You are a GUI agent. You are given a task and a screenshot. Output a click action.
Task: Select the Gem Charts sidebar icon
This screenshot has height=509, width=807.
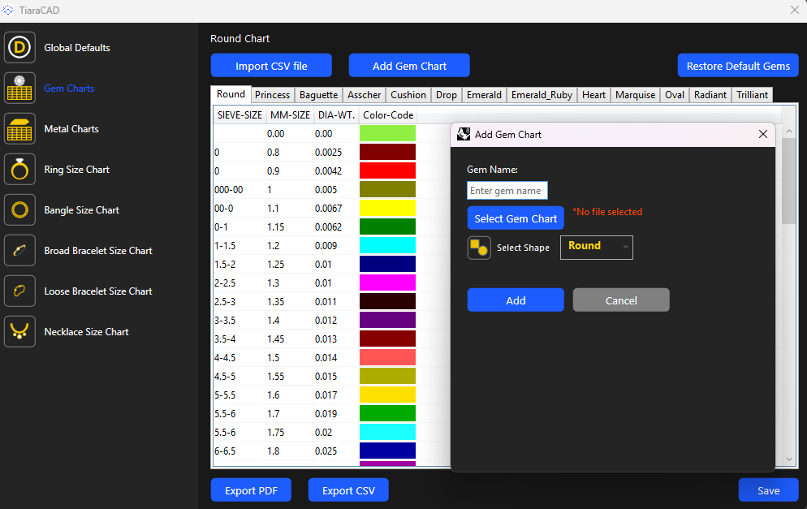[x=19, y=88]
